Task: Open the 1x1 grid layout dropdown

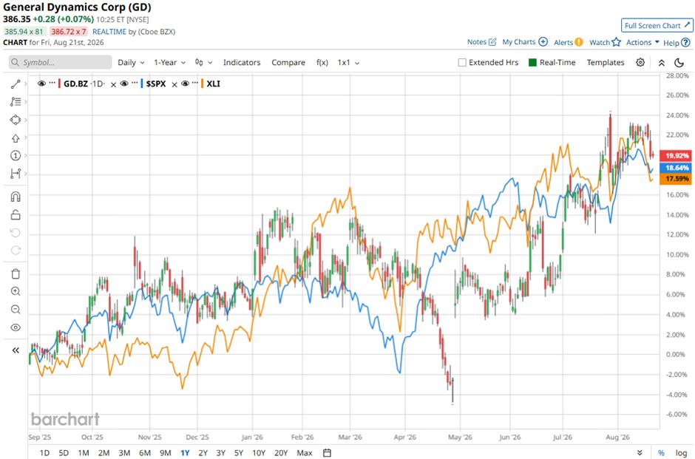Action: point(348,63)
